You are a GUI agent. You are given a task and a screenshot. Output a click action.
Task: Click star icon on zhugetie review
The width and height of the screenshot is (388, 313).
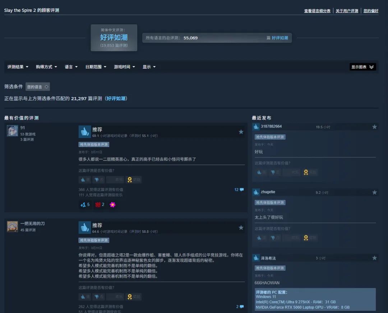375,193
